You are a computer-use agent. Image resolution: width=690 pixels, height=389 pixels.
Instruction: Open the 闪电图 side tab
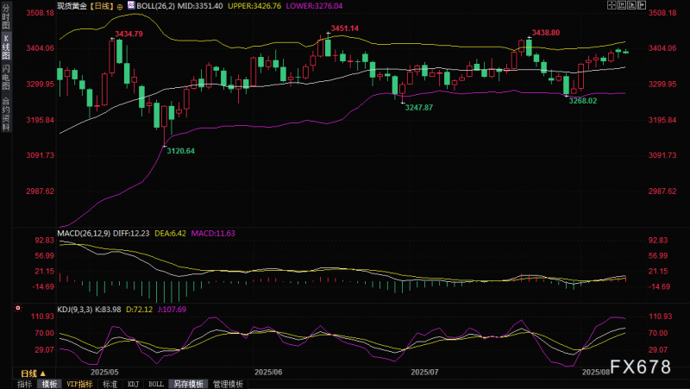[6, 77]
